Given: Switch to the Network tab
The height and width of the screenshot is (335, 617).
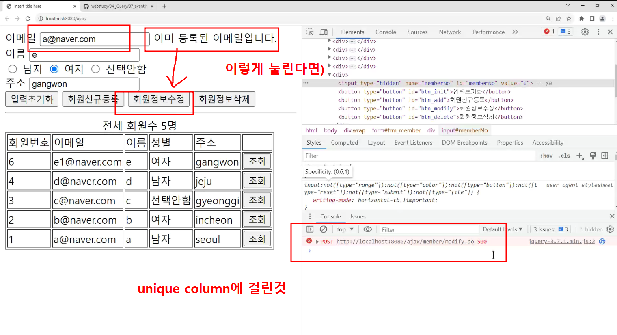Looking at the screenshot, I should [450, 32].
